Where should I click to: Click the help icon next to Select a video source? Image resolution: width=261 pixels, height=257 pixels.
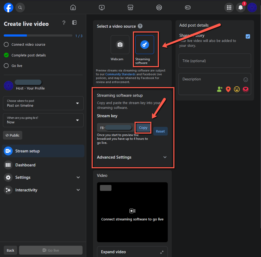pos(140,26)
